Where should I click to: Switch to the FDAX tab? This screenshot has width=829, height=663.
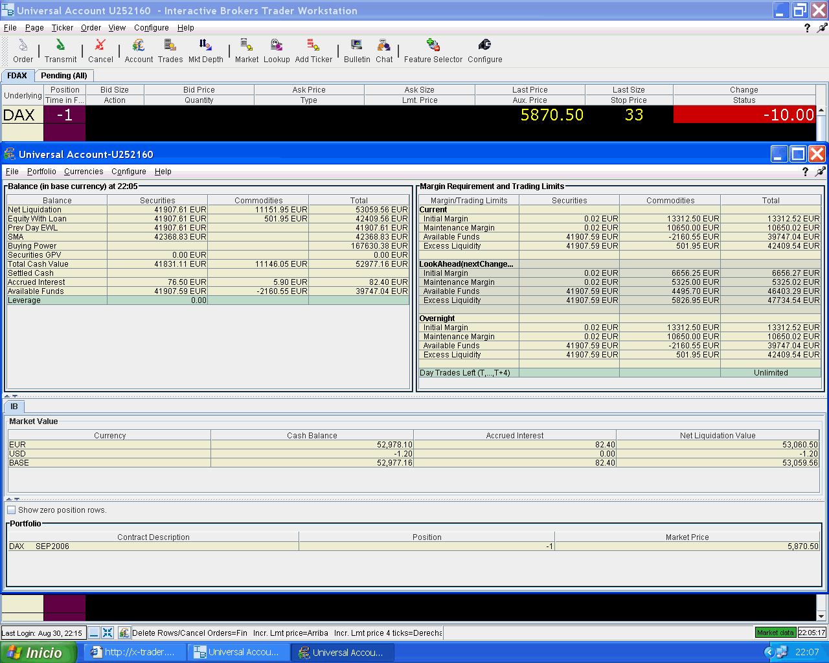pos(17,76)
